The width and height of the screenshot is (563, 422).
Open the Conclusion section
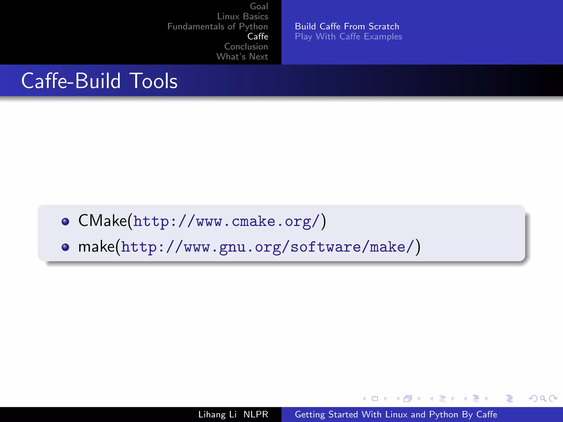coord(246,46)
